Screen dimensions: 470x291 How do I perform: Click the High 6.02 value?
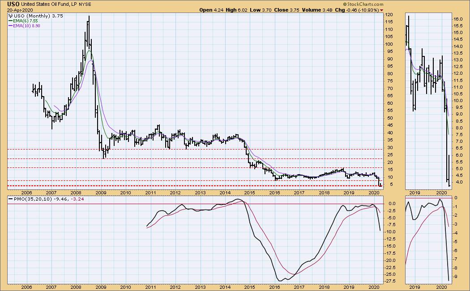click(x=236, y=10)
